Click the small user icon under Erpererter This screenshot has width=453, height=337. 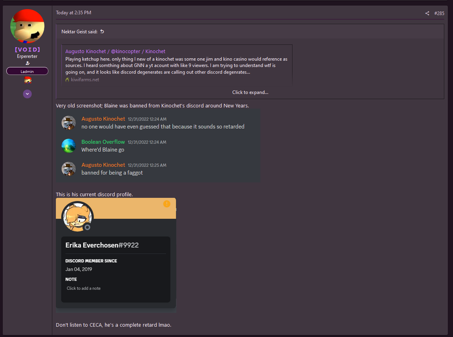tap(27, 63)
